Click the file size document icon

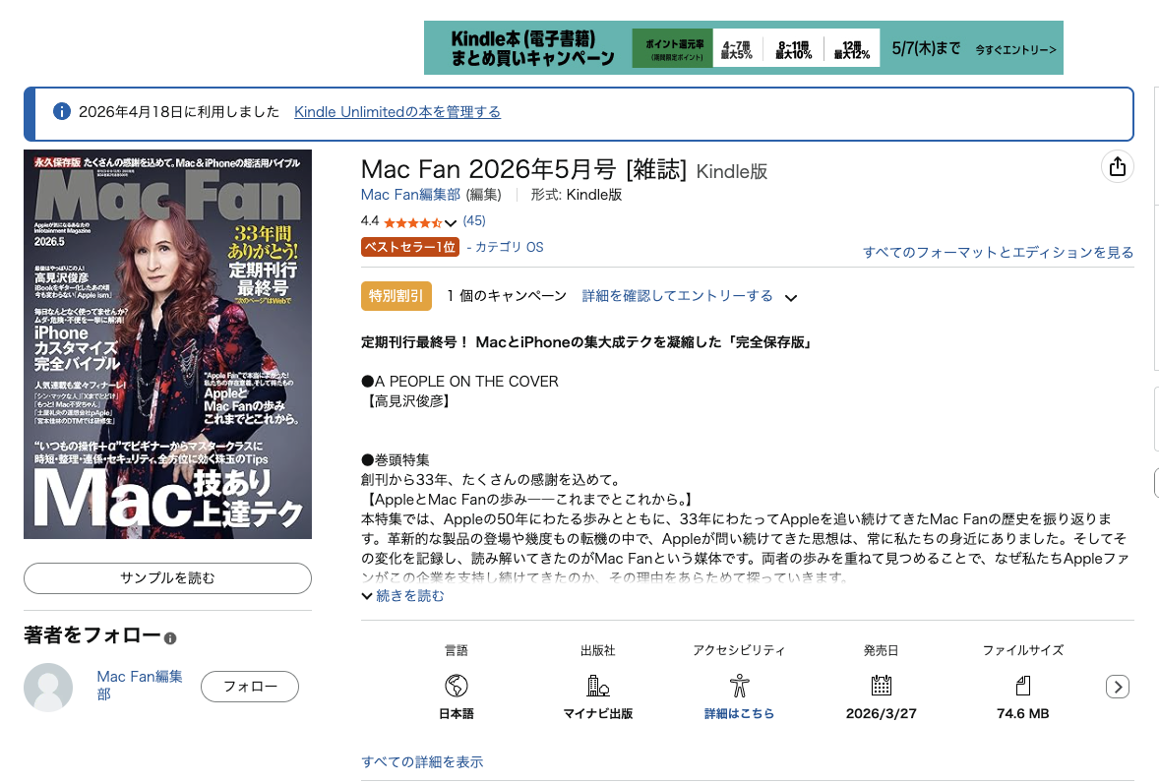coord(1022,686)
